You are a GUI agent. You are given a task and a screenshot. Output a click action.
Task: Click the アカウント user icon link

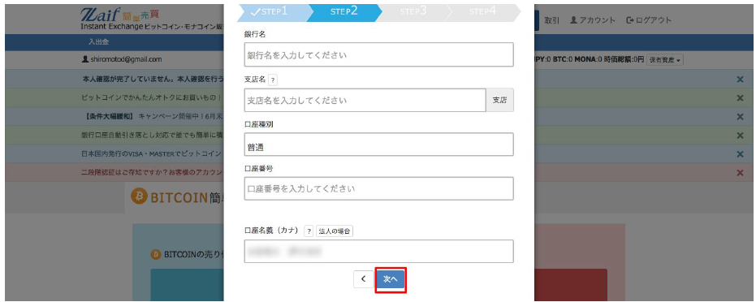(592, 20)
